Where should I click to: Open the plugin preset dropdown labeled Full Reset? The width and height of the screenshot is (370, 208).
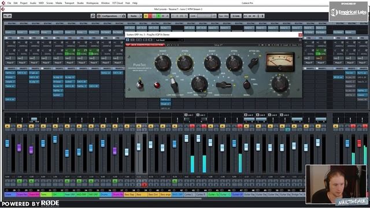tap(169, 40)
